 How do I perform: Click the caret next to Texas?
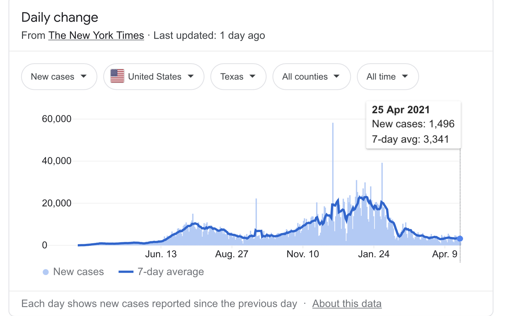tap(252, 76)
